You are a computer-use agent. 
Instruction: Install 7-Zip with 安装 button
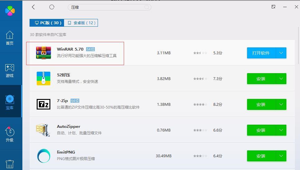pos(261,105)
